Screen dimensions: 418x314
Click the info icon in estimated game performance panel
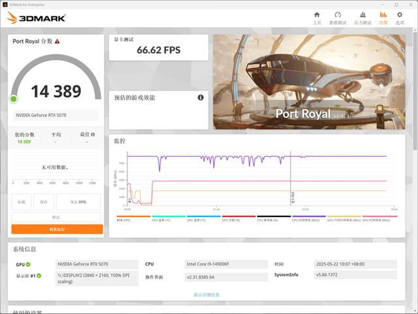(x=201, y=97)
